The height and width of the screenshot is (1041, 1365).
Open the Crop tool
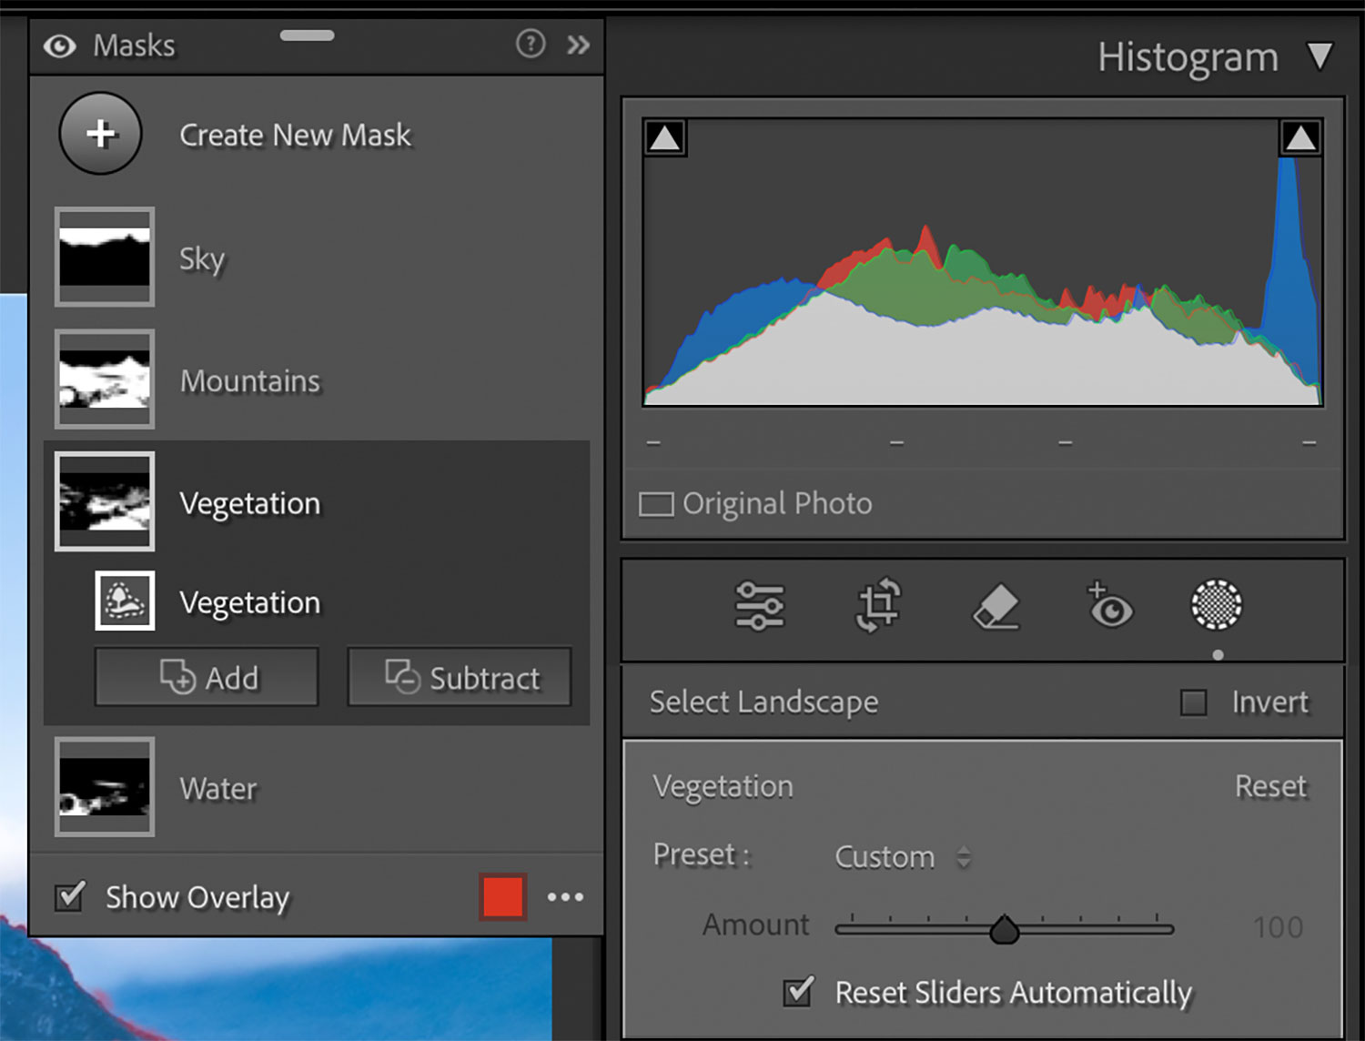[876, 606]
